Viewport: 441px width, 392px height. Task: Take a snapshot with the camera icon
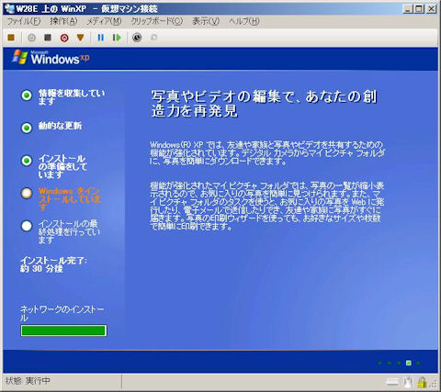tap(137, 38)
